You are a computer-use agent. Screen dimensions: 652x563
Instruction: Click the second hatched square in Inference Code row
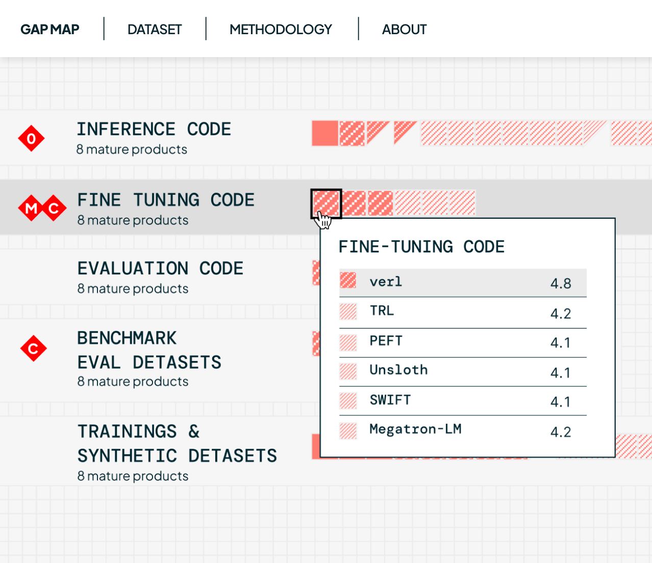(352, 134)
